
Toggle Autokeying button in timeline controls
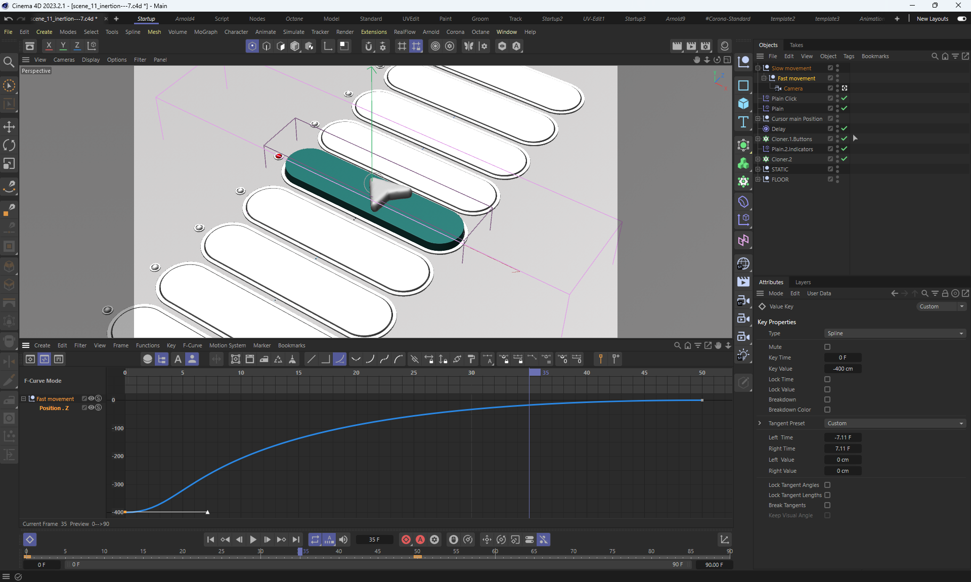[x=420, y=540]
